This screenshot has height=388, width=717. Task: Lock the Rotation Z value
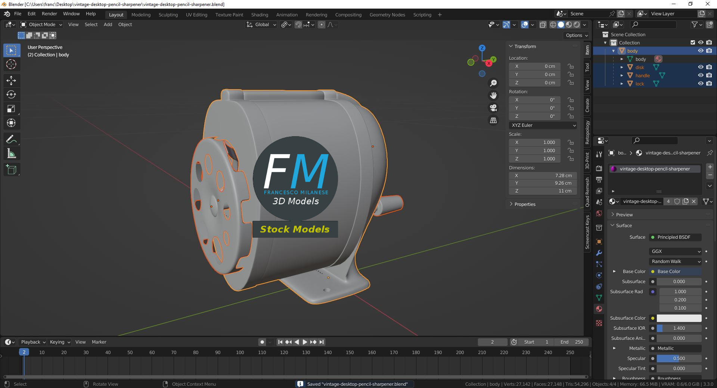[571, 116]
